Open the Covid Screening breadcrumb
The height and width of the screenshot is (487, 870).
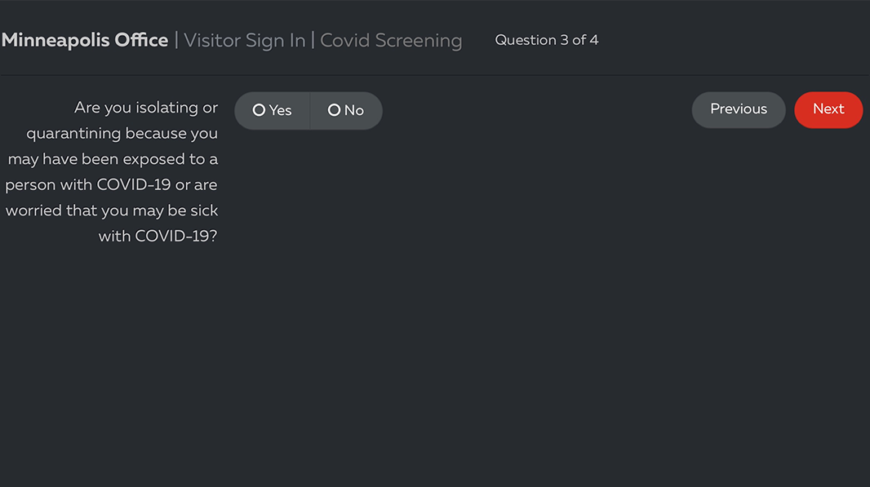pos(391,41)
